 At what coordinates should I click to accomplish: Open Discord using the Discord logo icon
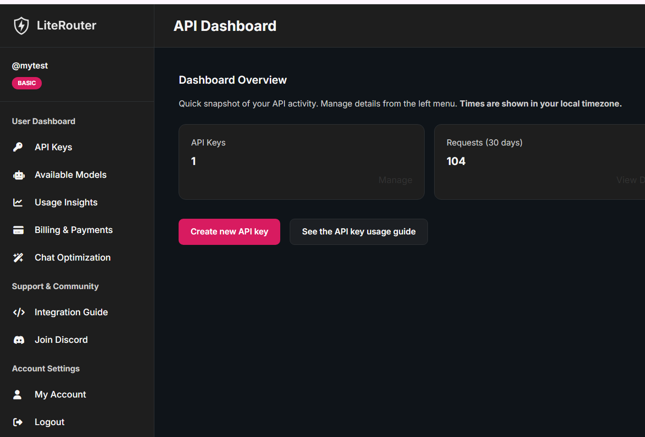19,340
